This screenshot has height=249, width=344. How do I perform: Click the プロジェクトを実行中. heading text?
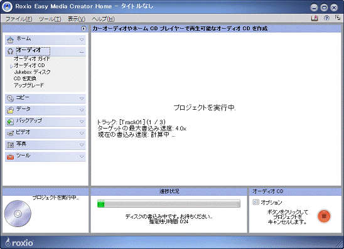point(205,108)
